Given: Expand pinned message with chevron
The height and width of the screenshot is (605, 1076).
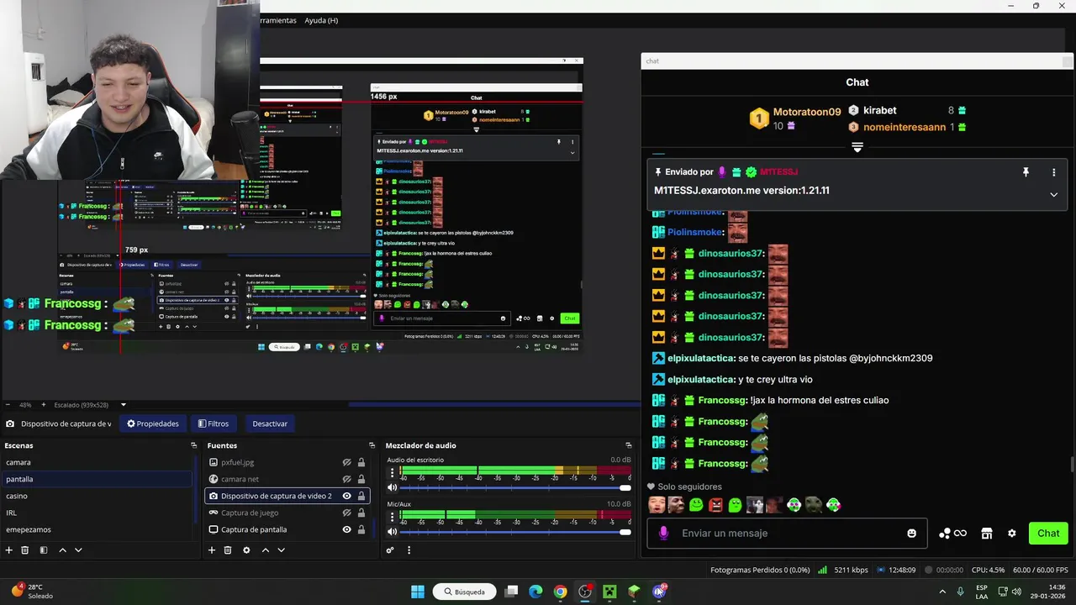Looking at the screenshot, I should 1053,194.
